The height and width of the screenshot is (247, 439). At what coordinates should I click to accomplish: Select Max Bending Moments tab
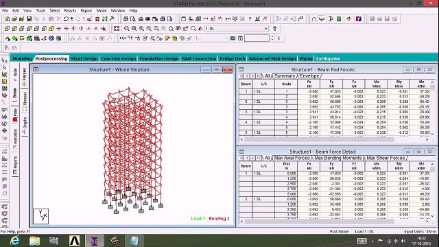(x=338, y=158)
